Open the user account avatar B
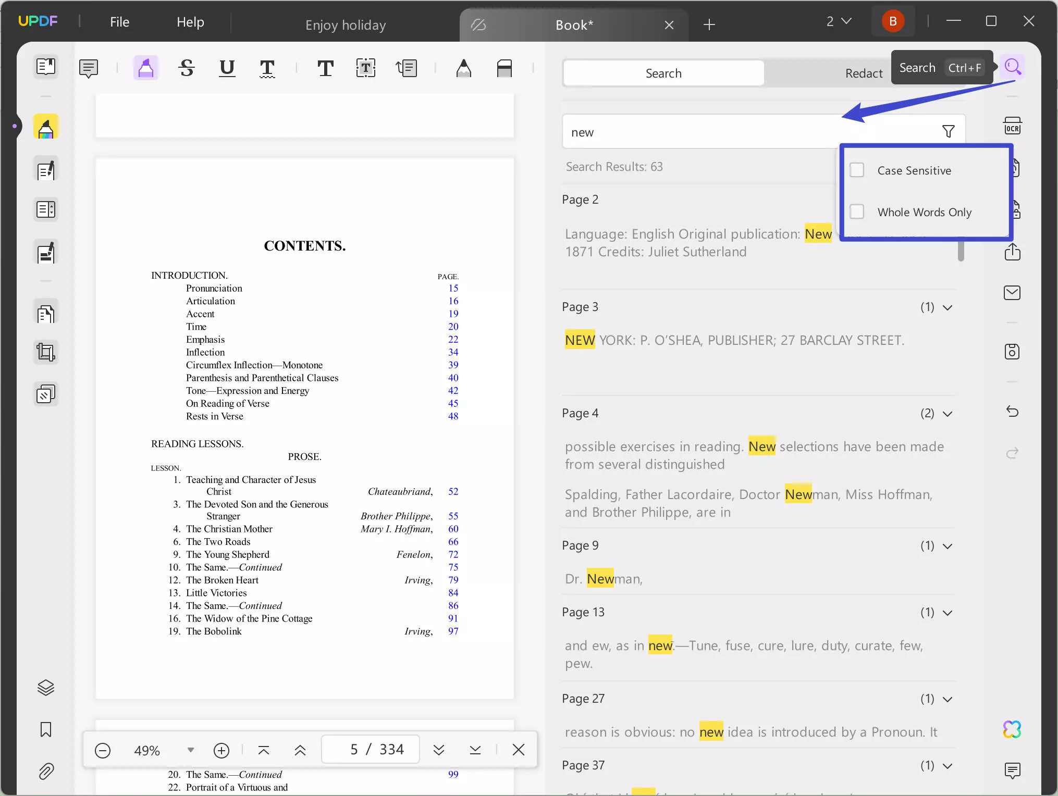The width and height of the screenshot is (1058, 796). point(893,21)
